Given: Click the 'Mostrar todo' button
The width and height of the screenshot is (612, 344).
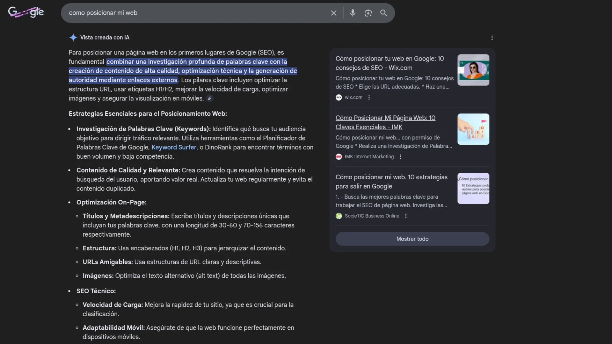Looking at the screenshot, I should [x=412, y=239].
